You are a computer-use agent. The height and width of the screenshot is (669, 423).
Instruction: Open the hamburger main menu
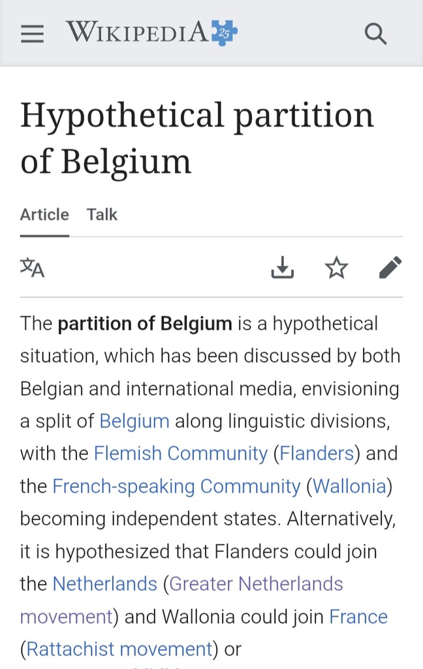tap(32, 34)
